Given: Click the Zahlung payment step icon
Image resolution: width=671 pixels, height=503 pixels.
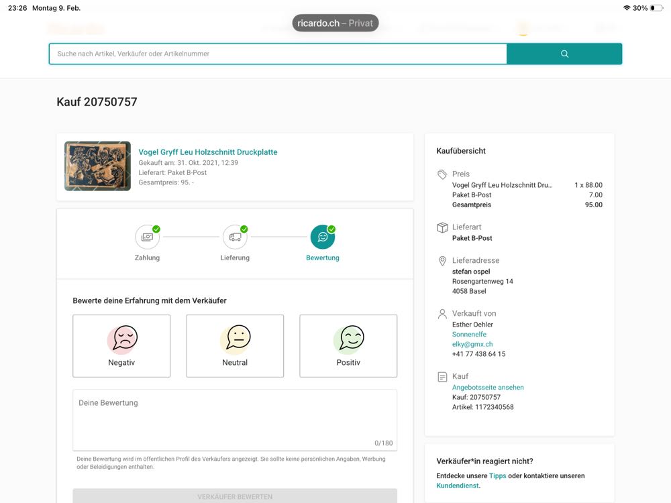Looking at the screenshot, I should 147,237.
